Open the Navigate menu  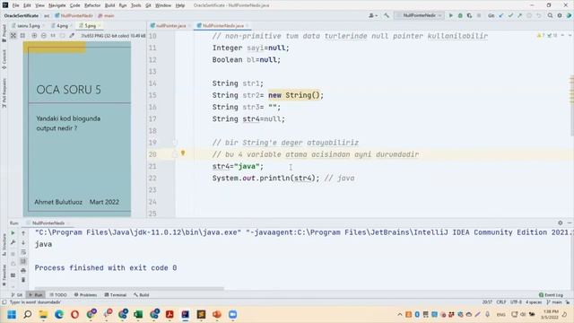[x=57, y=5]
